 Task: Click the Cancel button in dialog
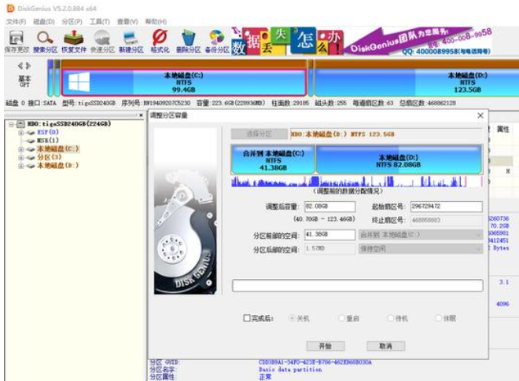click(x=385, y=346)
